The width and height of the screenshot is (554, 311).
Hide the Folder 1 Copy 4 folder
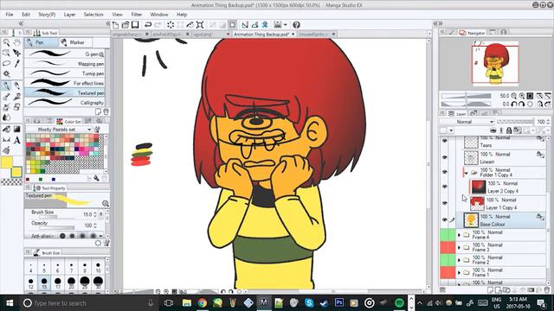click(444, 172)
